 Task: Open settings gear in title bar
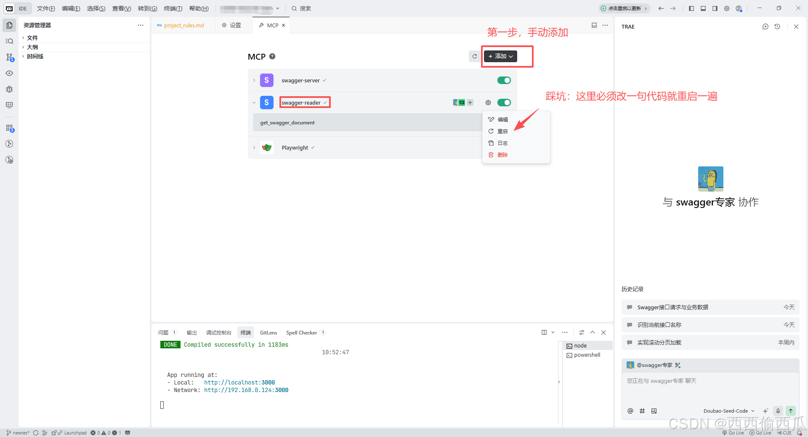(727, 8)
